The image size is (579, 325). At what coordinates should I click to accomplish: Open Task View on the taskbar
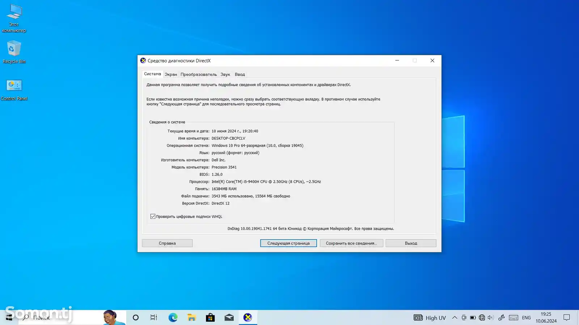pos(154,317)
